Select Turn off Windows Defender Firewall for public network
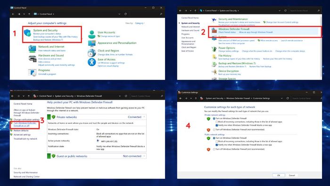 pos(214,149)
